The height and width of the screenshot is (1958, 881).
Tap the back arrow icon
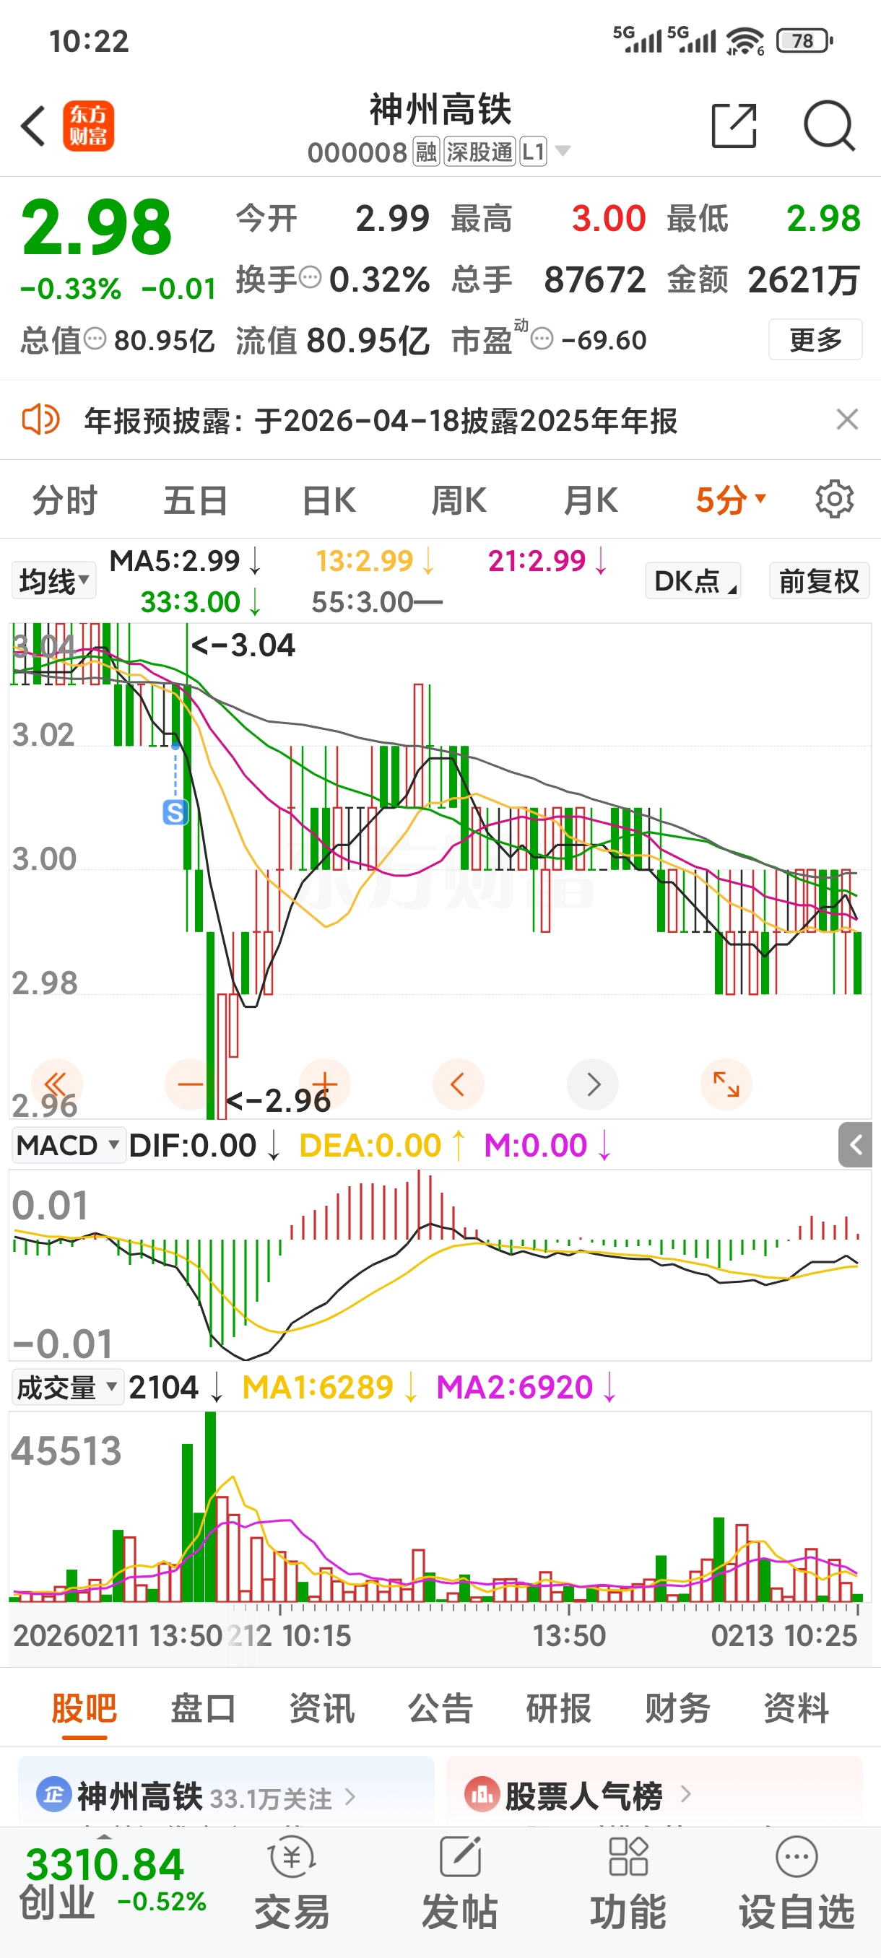pyautogui.click(x=33, y=126)
